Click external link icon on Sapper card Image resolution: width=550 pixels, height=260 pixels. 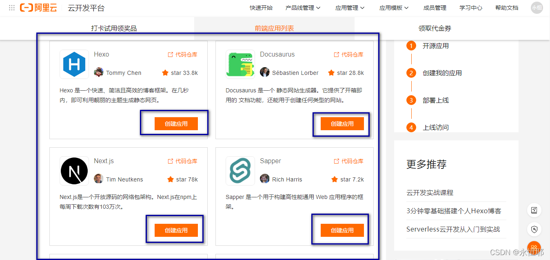(x=337, y=161)
